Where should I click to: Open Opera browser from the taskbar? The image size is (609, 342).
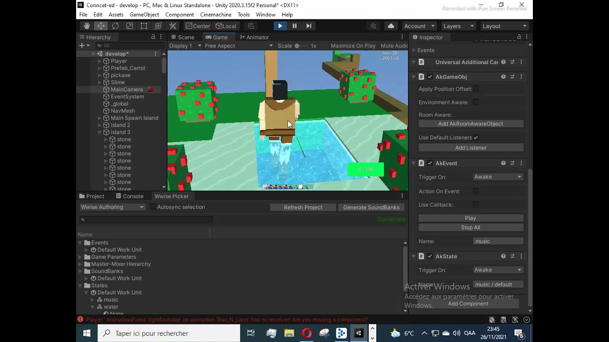point(306,333)
